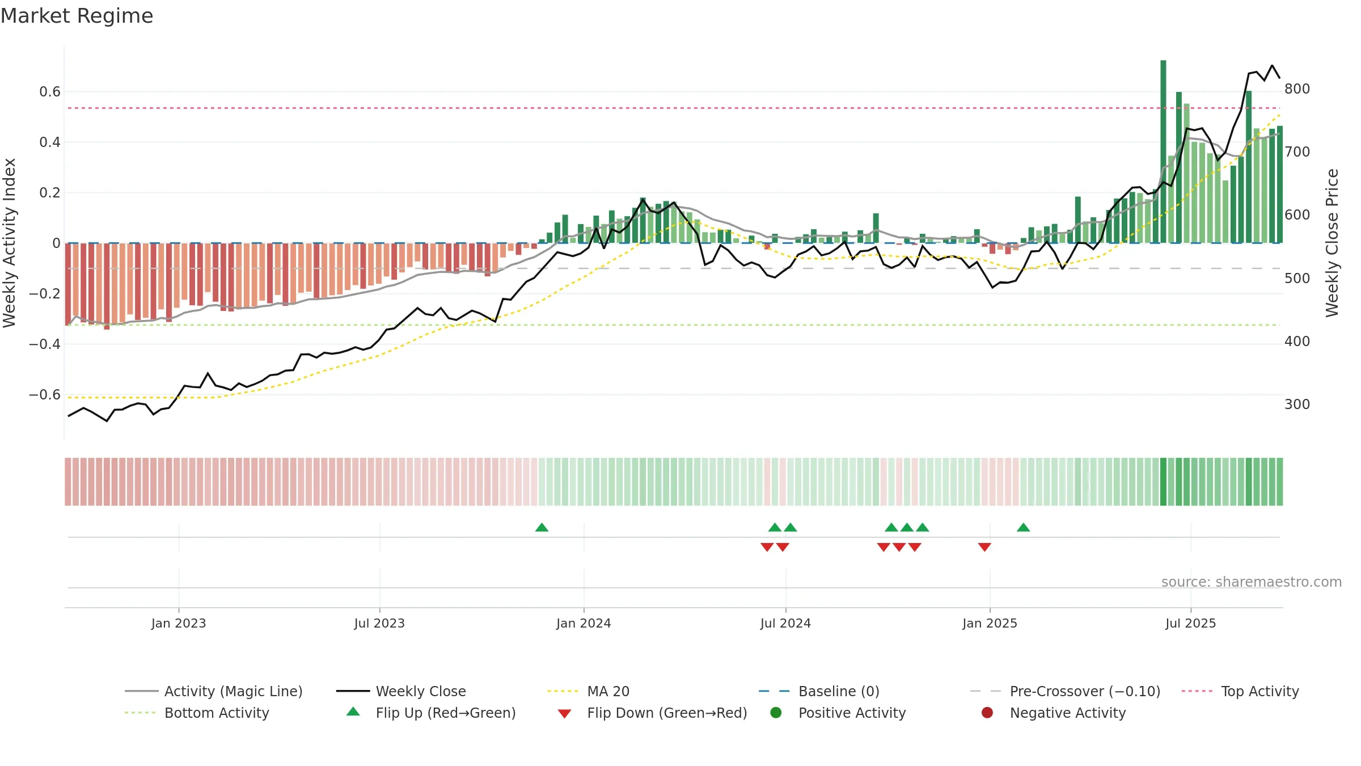Toggle the Baseline (0) legend entry
The height and width of the screenshot is (766, 1361).
819,691
